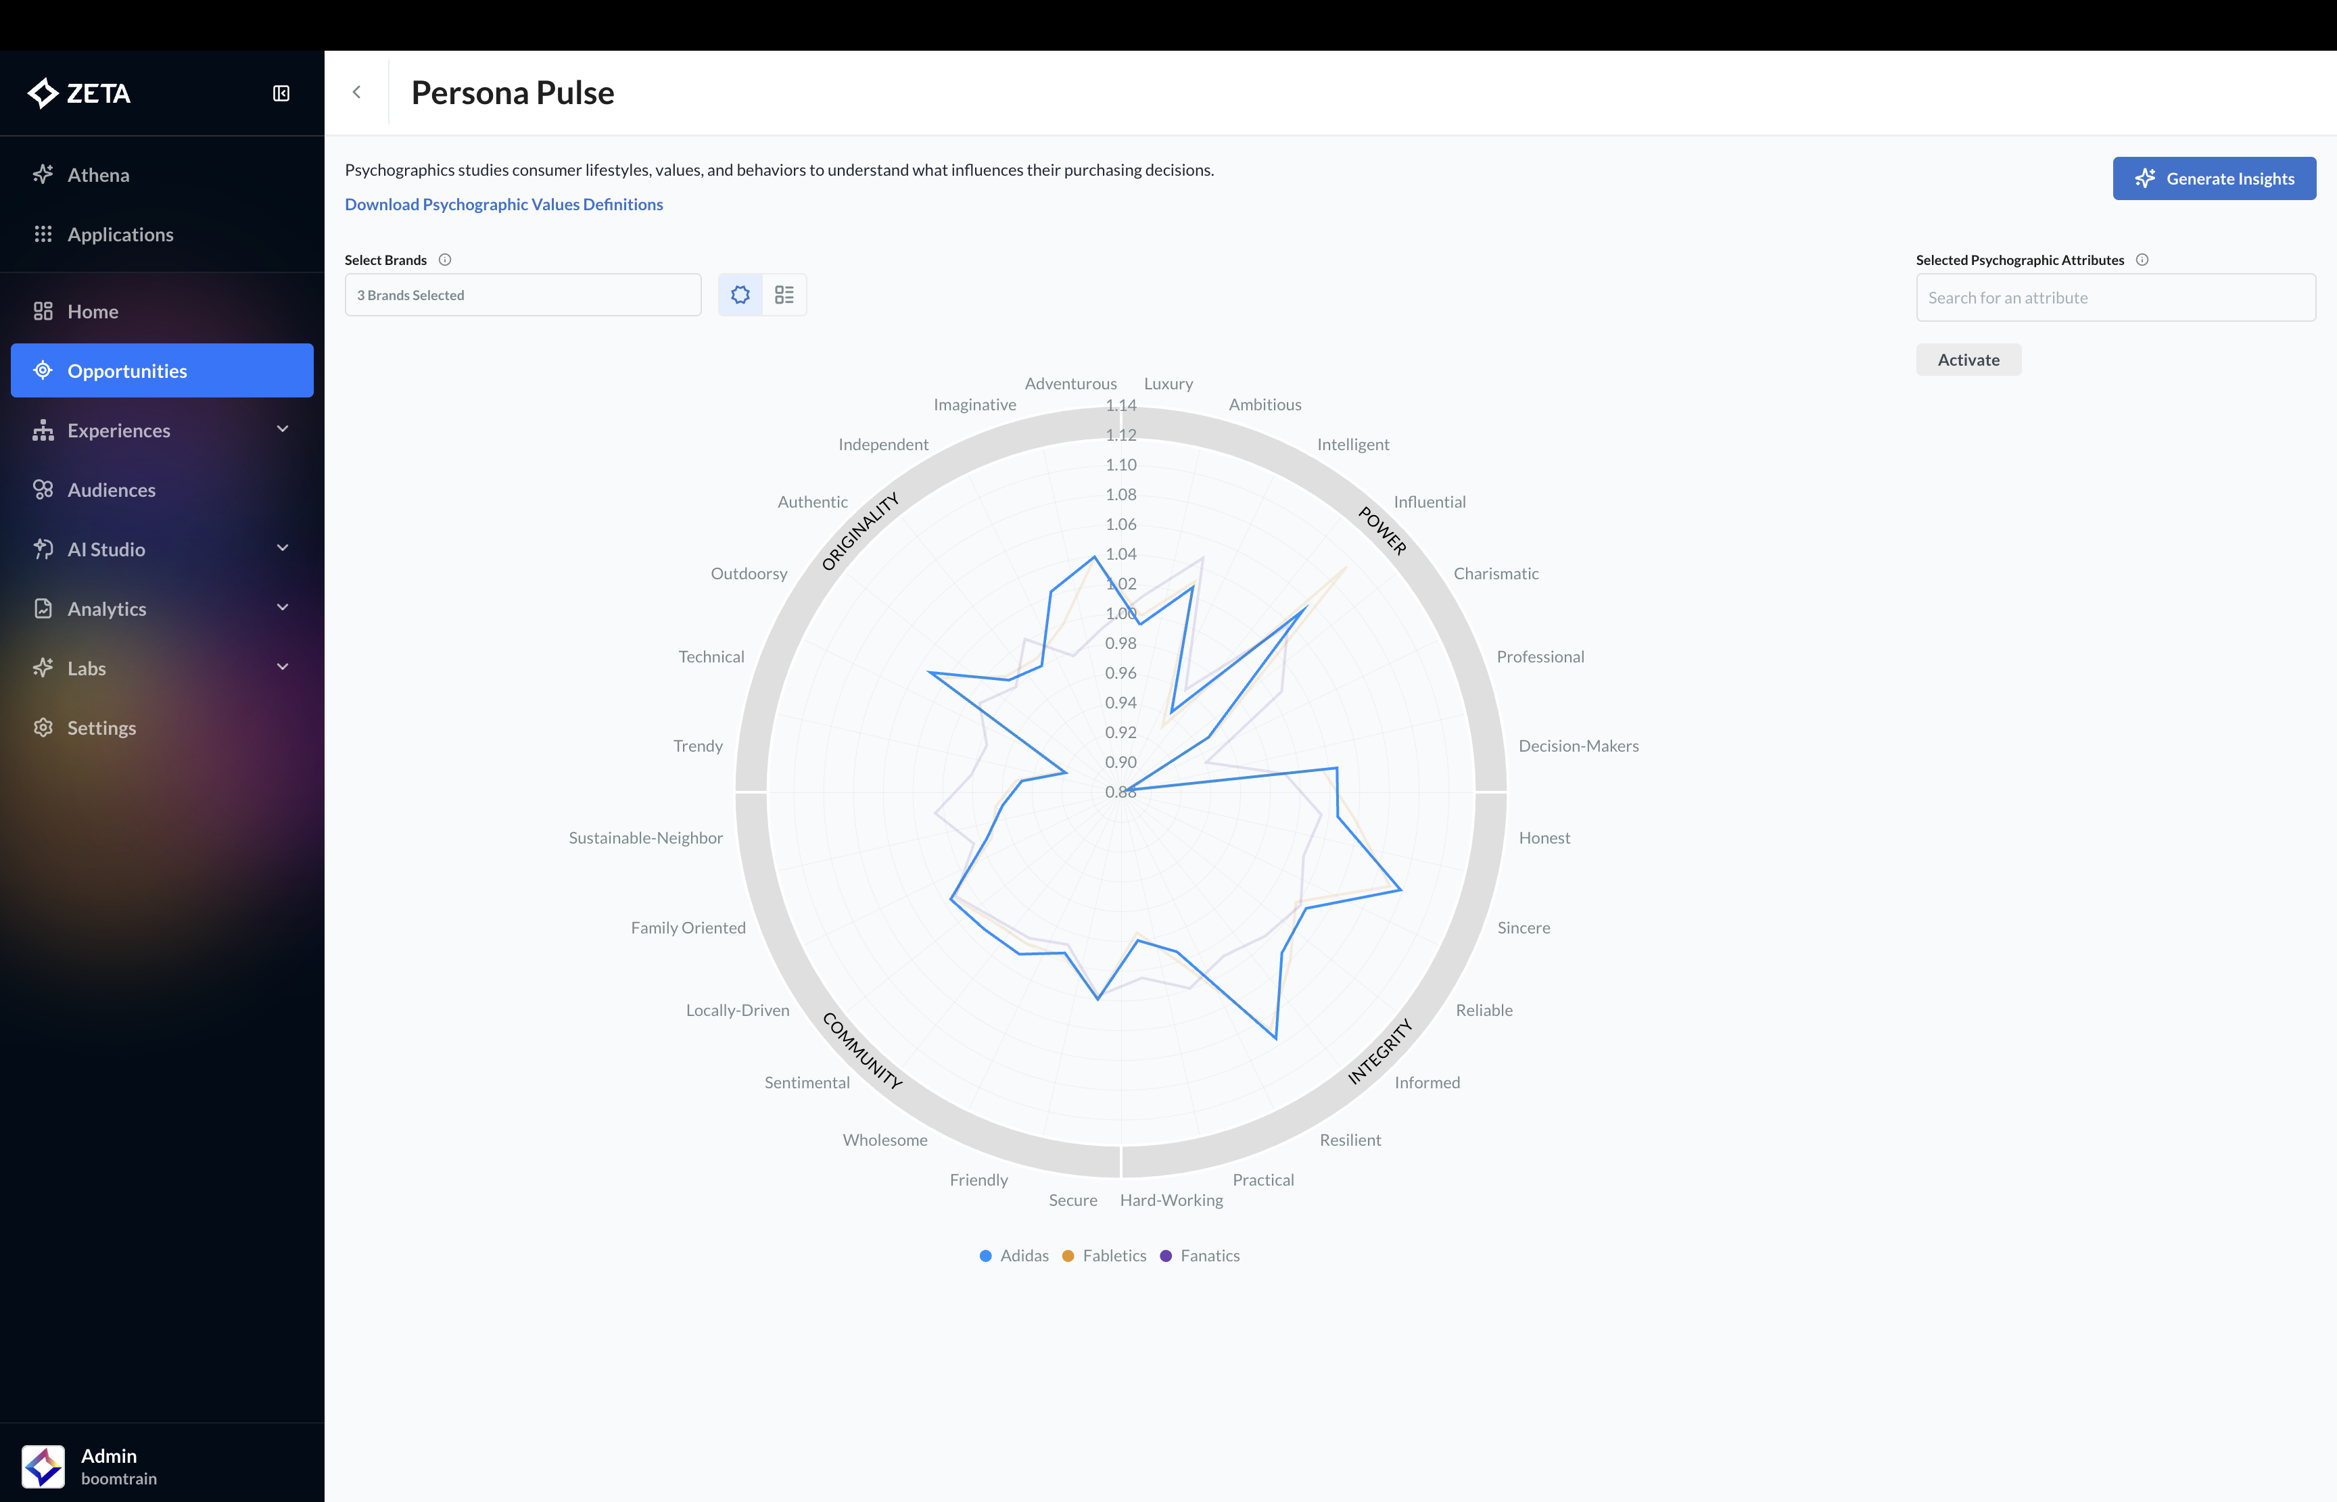The height and width of the screenshot is (1502, 2337).
Task: Click the boomtrain account avatar
Action: (x=43, y=1466)
